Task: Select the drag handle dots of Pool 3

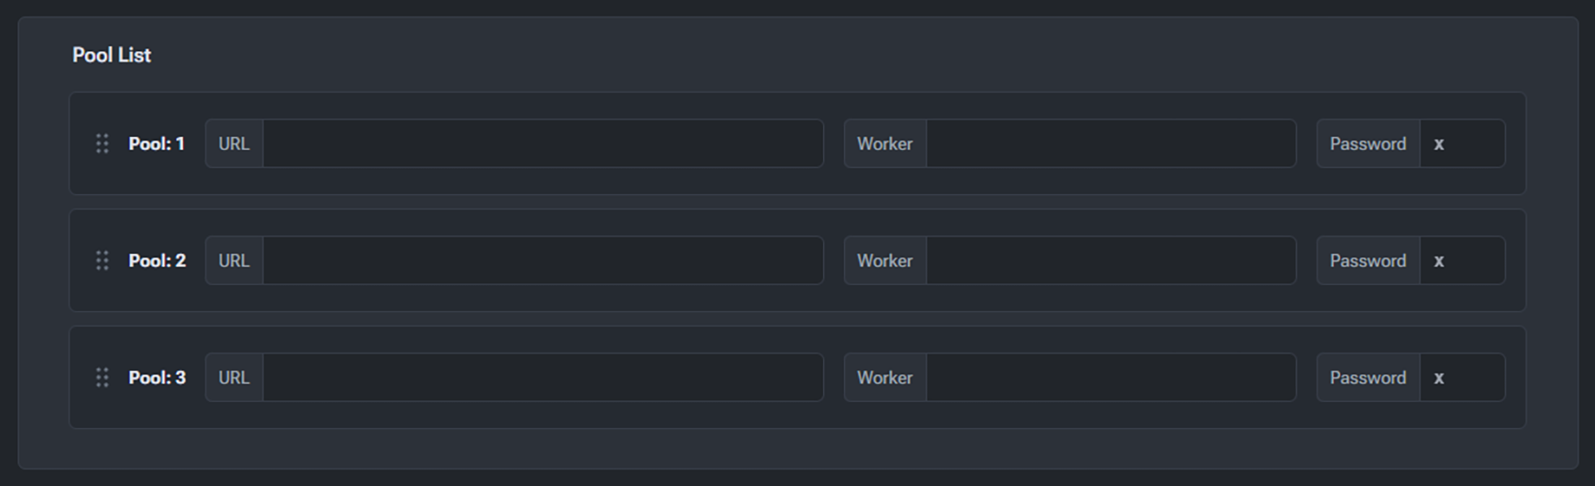Action: click(102, 378)
